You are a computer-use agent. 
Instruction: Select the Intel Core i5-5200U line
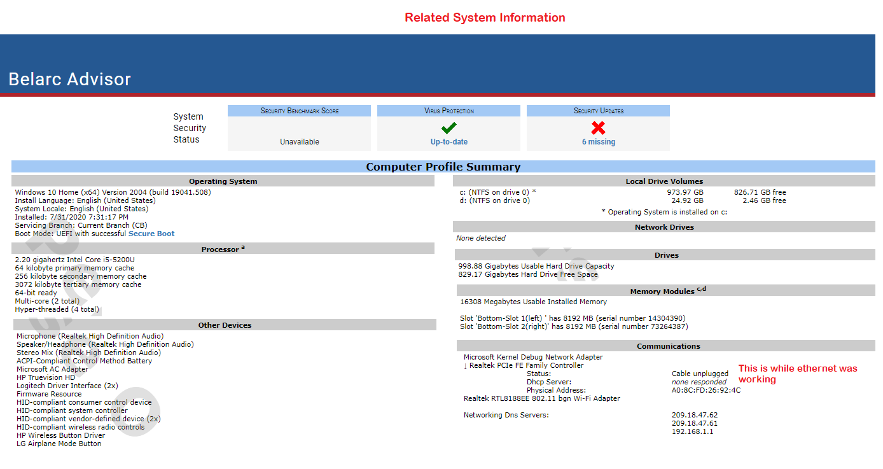74,260
